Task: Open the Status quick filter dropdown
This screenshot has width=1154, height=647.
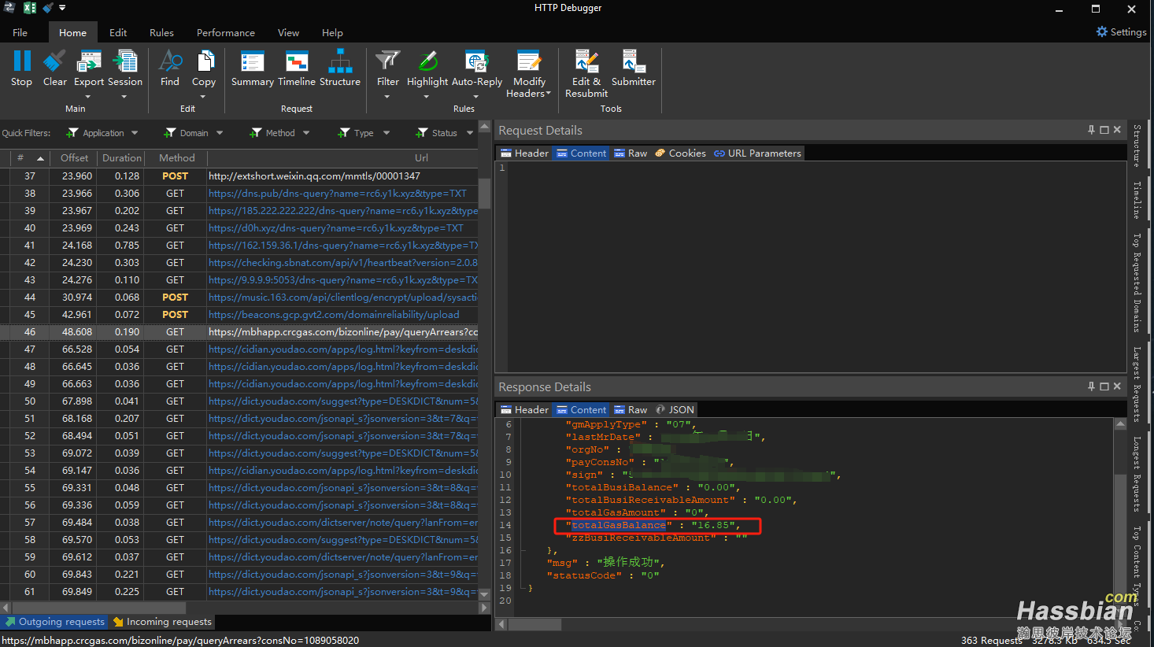Action: pyautogui.click(x=470, y=133)
